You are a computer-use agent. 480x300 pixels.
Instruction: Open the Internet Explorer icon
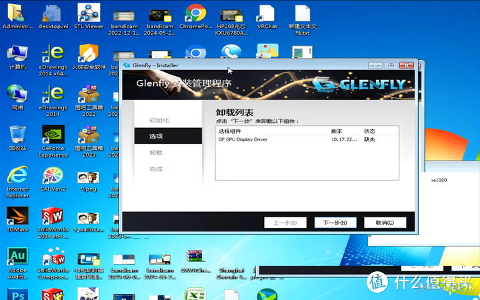tap(17, 182)
